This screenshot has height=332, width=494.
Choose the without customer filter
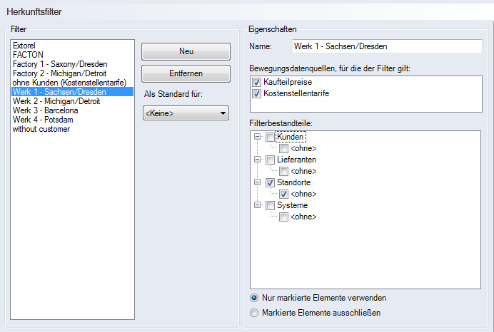pyautogui.click(x=41, y=129)
